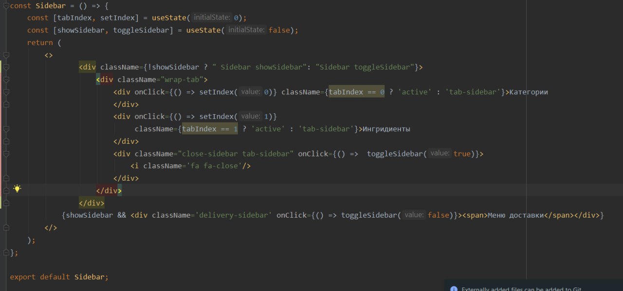623x291 pixels.
Task: Click the 'Меню доставки' span text
Action: coord(515,215)
